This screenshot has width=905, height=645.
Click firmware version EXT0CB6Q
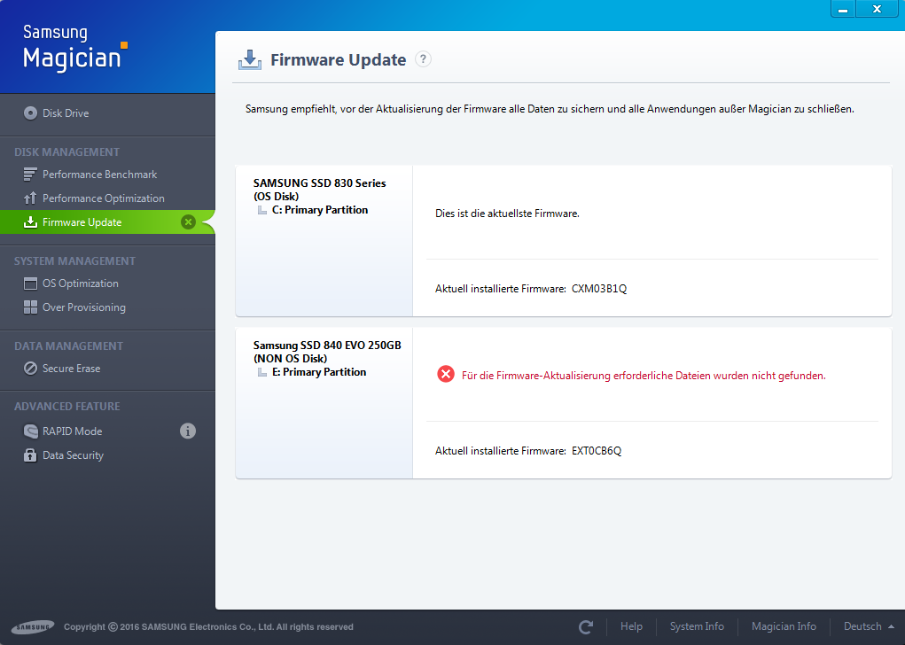pos(597,451)
